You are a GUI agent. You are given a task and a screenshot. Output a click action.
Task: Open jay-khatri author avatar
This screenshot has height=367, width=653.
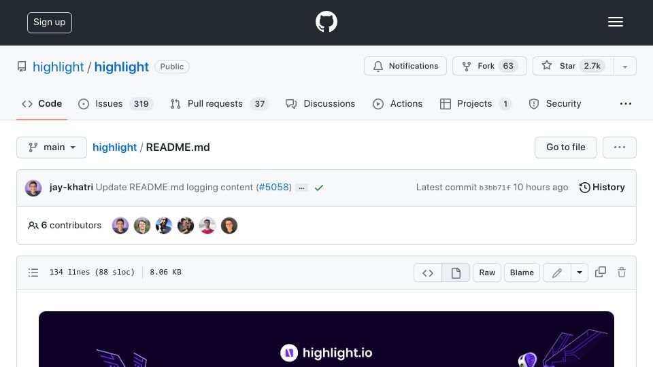(33, 188)
